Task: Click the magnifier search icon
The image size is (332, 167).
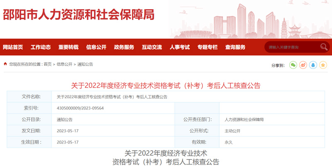Action: pyautogui.click(x=324, y=47)
